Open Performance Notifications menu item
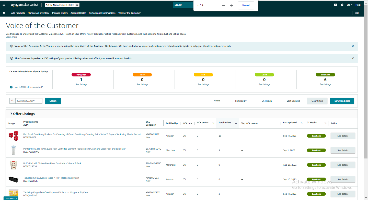The image size is (368, 200). tap(102, 13)
